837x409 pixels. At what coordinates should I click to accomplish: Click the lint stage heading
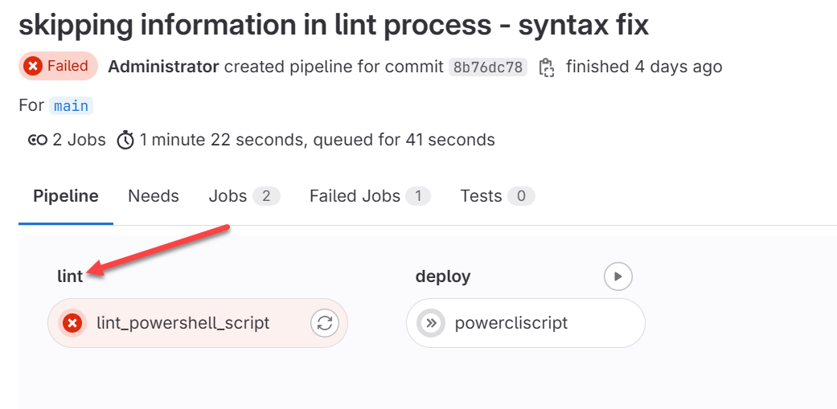pyautogui.click(x=70, y=276)
